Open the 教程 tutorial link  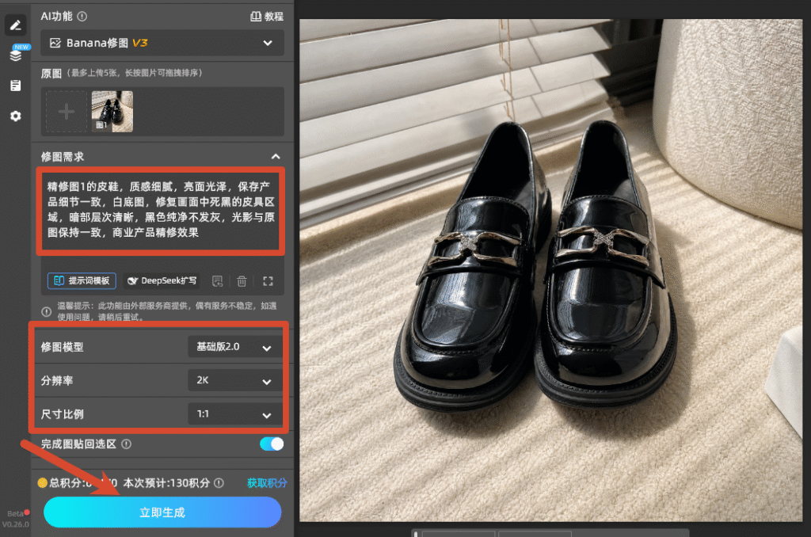tap(267, 17)
